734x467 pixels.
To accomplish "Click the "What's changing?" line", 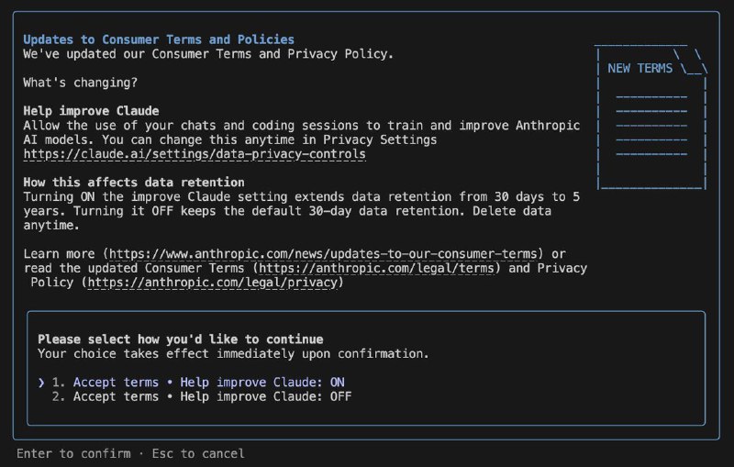I will [x=81, y=83].
